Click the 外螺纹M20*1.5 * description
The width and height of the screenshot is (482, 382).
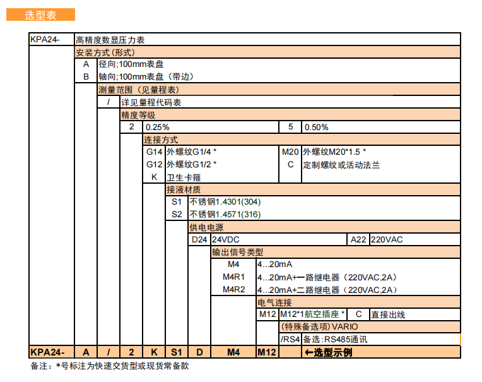(334, 152)
